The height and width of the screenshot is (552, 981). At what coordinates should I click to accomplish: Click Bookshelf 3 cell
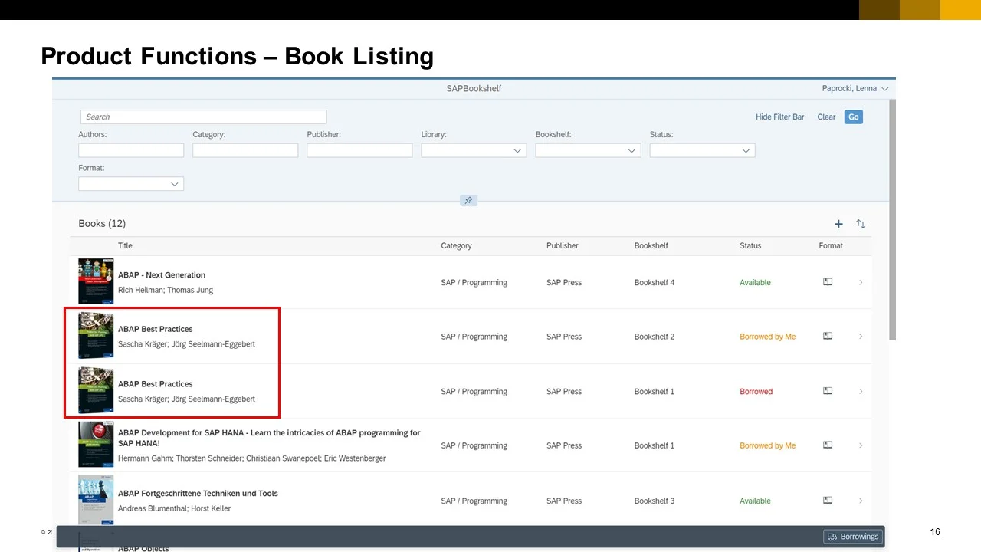[x=655, y=501]
